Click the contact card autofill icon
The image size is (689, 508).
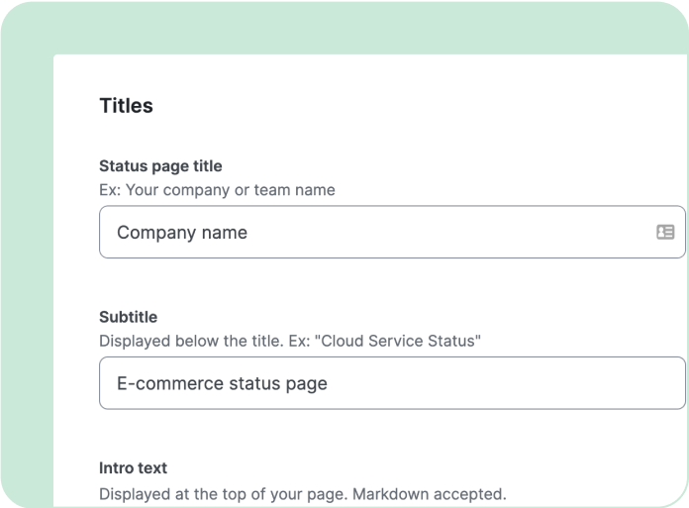pyautogui.click(x=665, y=232)
